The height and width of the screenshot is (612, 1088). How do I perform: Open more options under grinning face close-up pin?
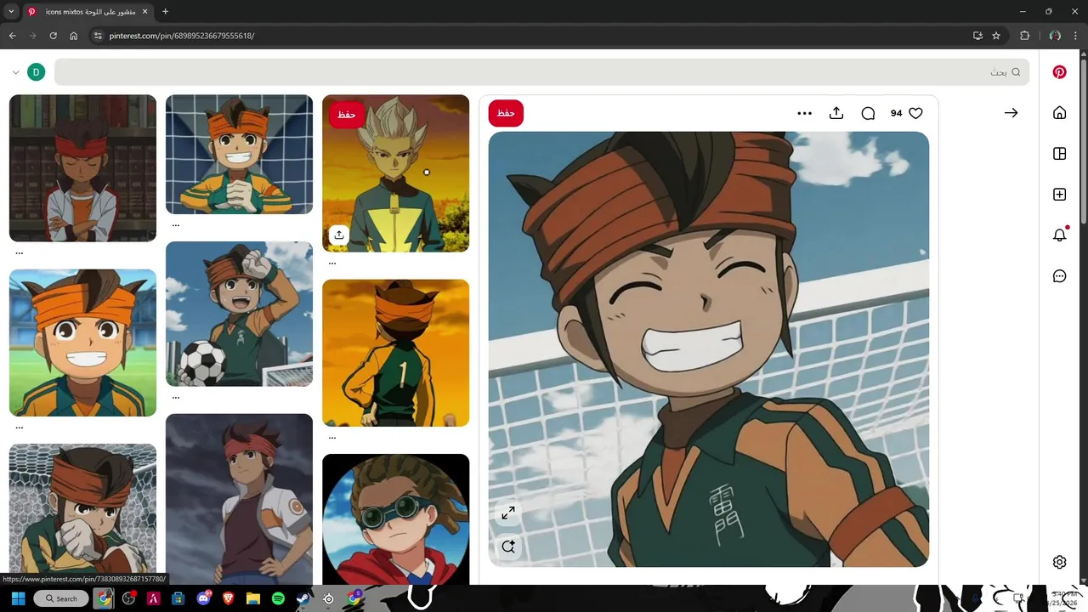click(19, 428)
